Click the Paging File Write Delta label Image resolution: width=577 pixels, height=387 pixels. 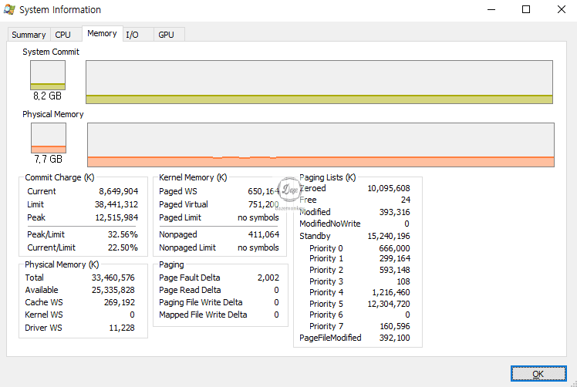pyautogui.click(x=201, y=302)
